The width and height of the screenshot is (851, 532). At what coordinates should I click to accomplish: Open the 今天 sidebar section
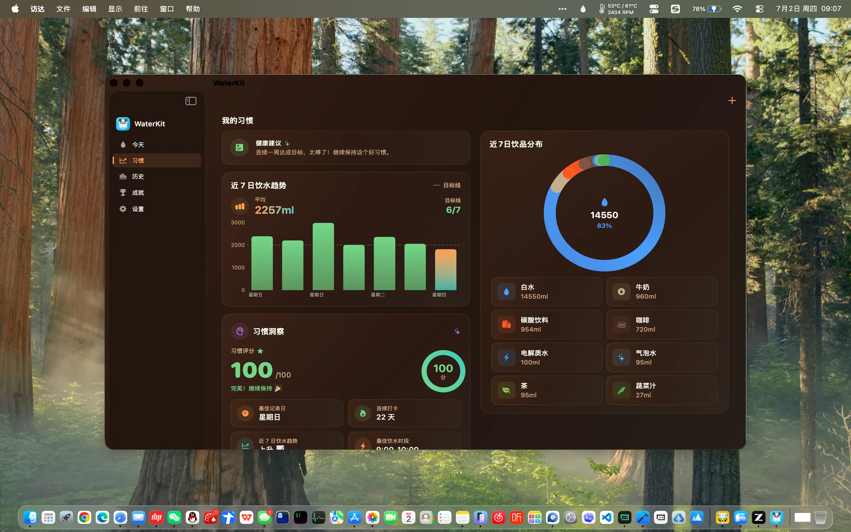pos(157,145)
